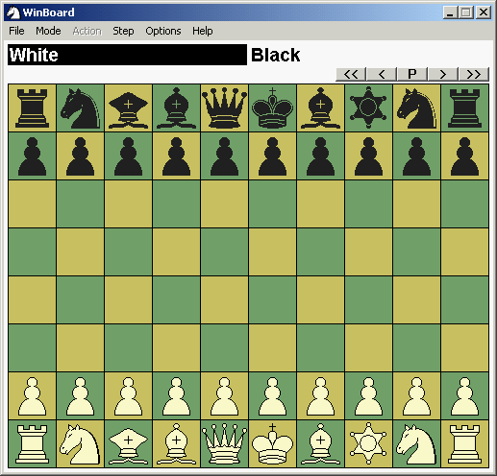Select the black bishop on the g-file
This screenshot has width=497, height=476.
(320, 108)
